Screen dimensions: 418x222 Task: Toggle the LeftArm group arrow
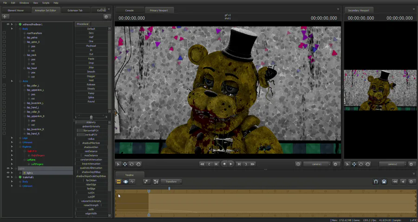click(x=12, y=160)
